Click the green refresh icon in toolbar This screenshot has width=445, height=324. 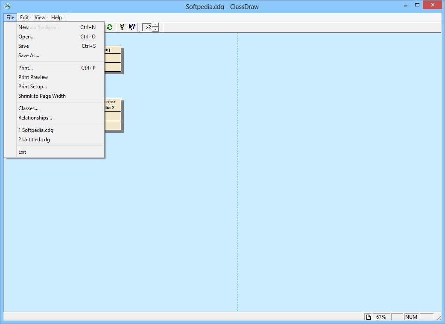[110, 27]
